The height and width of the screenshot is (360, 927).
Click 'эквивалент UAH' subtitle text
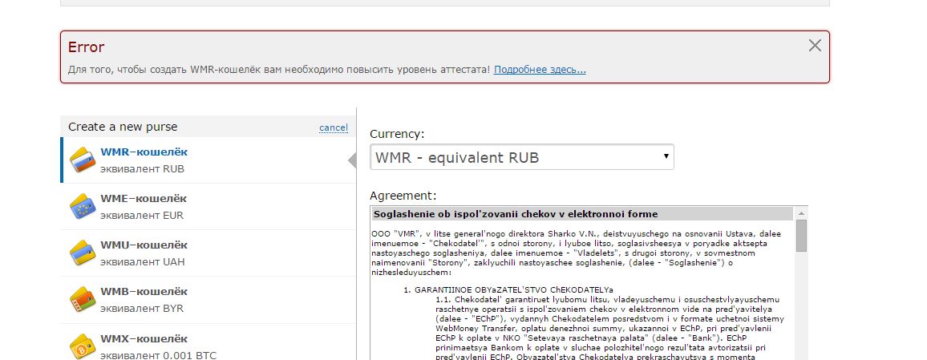coord(143,262)
